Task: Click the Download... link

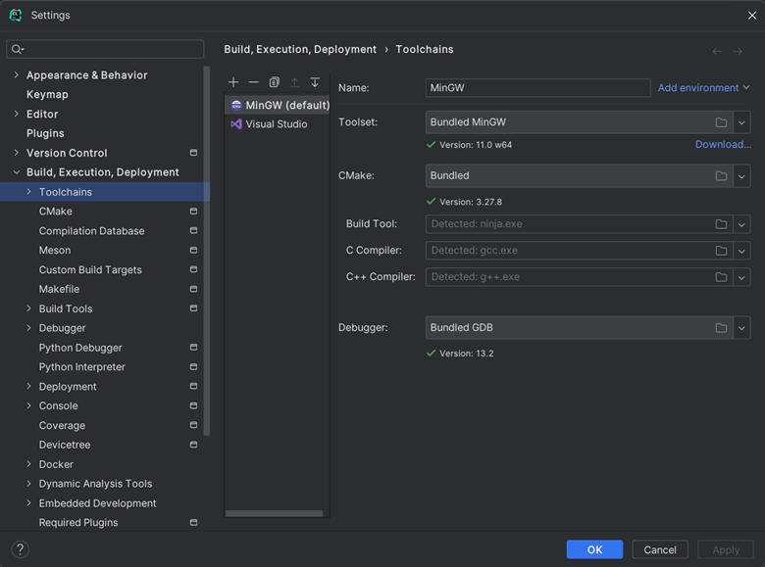Action: tap(723, 145)
